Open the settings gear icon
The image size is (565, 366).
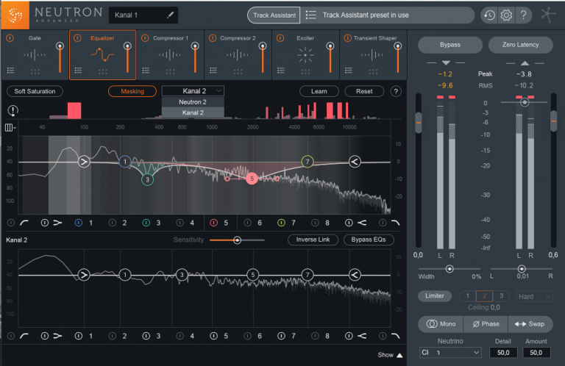(506, 15)
